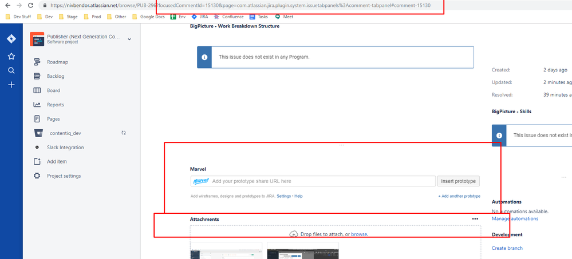The height and width of the screenshot is (259, 572).
Task: Open starred items with the star icon
Action: (11, 56)
